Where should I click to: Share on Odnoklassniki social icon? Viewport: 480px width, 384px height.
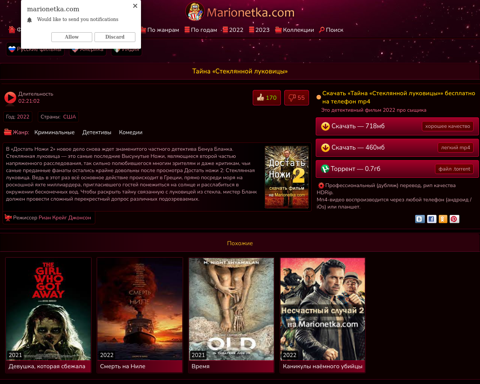pos(443,219)
